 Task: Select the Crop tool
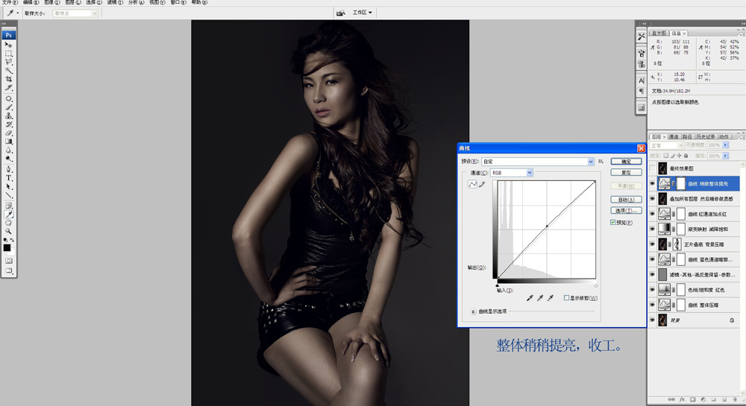(x=8, y=79)
